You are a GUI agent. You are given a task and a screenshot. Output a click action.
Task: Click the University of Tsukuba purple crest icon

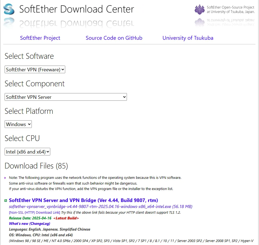tap(199, 10)
